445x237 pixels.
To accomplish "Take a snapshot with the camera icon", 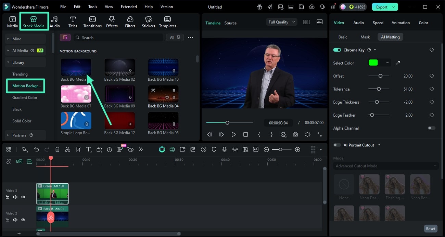I will pos(295,135).
